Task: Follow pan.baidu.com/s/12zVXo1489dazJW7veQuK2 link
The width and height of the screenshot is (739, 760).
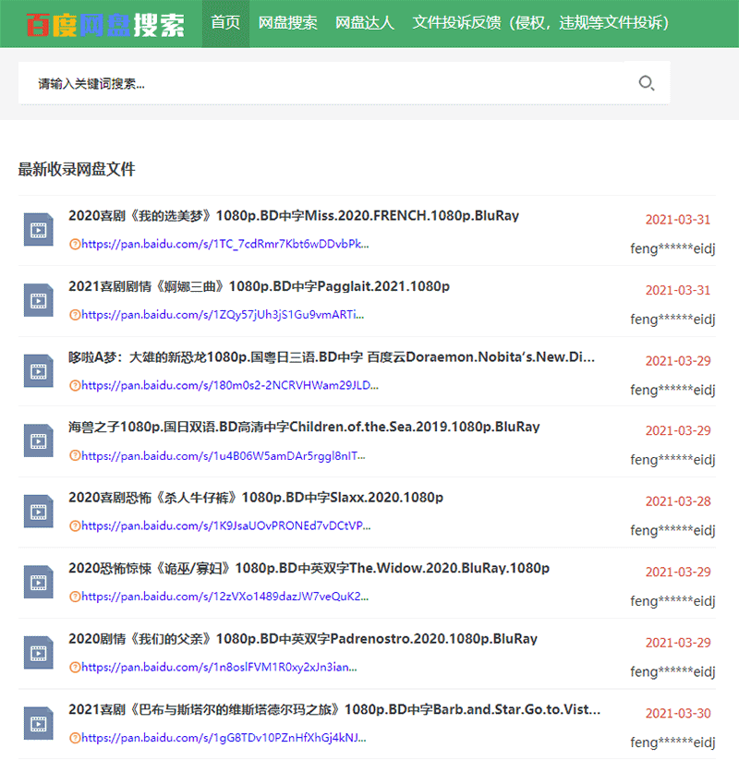Action: 225,597
